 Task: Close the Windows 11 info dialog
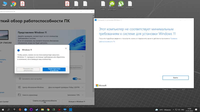tap(66, 48)
